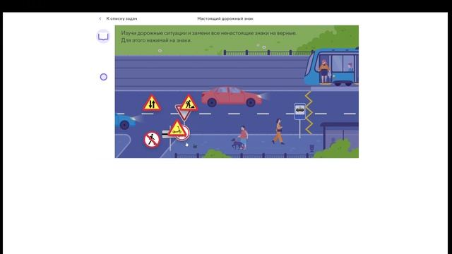Click the white striped rectangular sign on post
The width and height of the screenshot is (452, 254).
165,134
